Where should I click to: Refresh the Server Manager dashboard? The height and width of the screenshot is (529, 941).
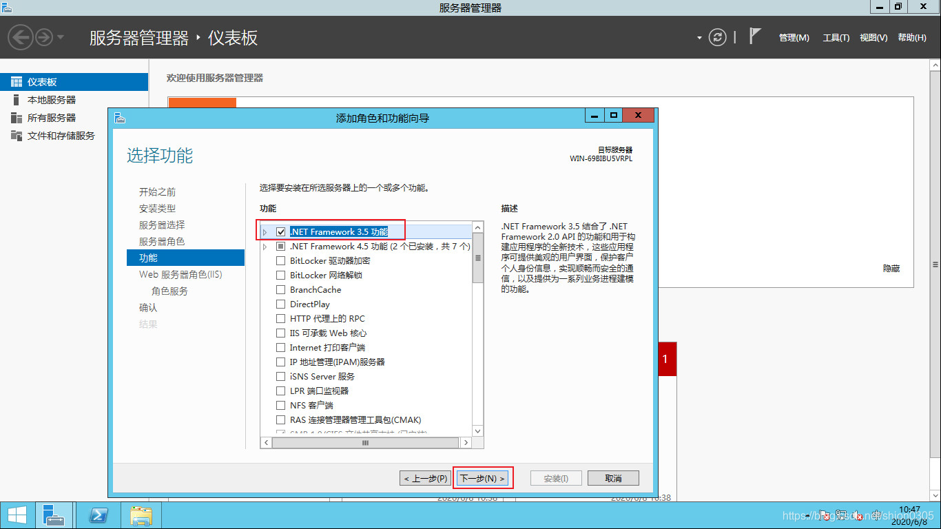pos(718,37)
